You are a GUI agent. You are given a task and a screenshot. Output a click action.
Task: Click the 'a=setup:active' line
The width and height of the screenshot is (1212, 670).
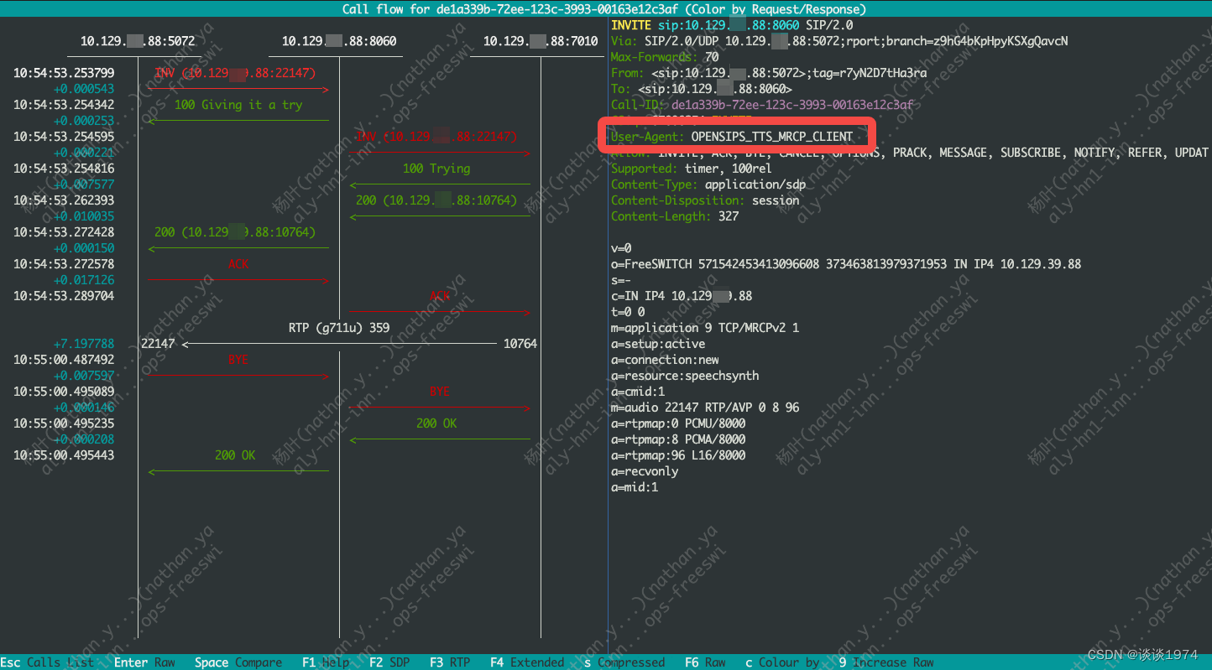[x=658, y=344]
